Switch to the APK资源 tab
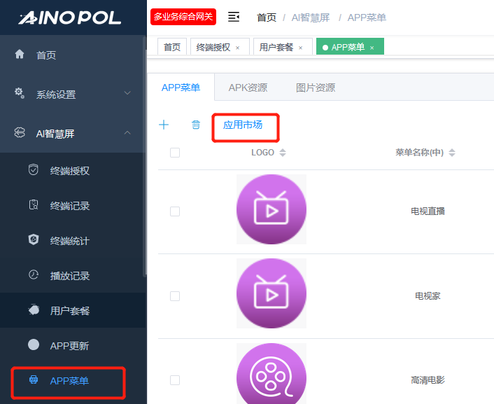This screenshot has width=494, height=404. (x=248, y=88)
